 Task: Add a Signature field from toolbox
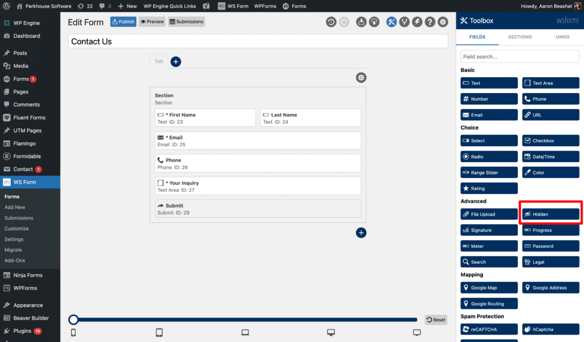coord(489,230)
